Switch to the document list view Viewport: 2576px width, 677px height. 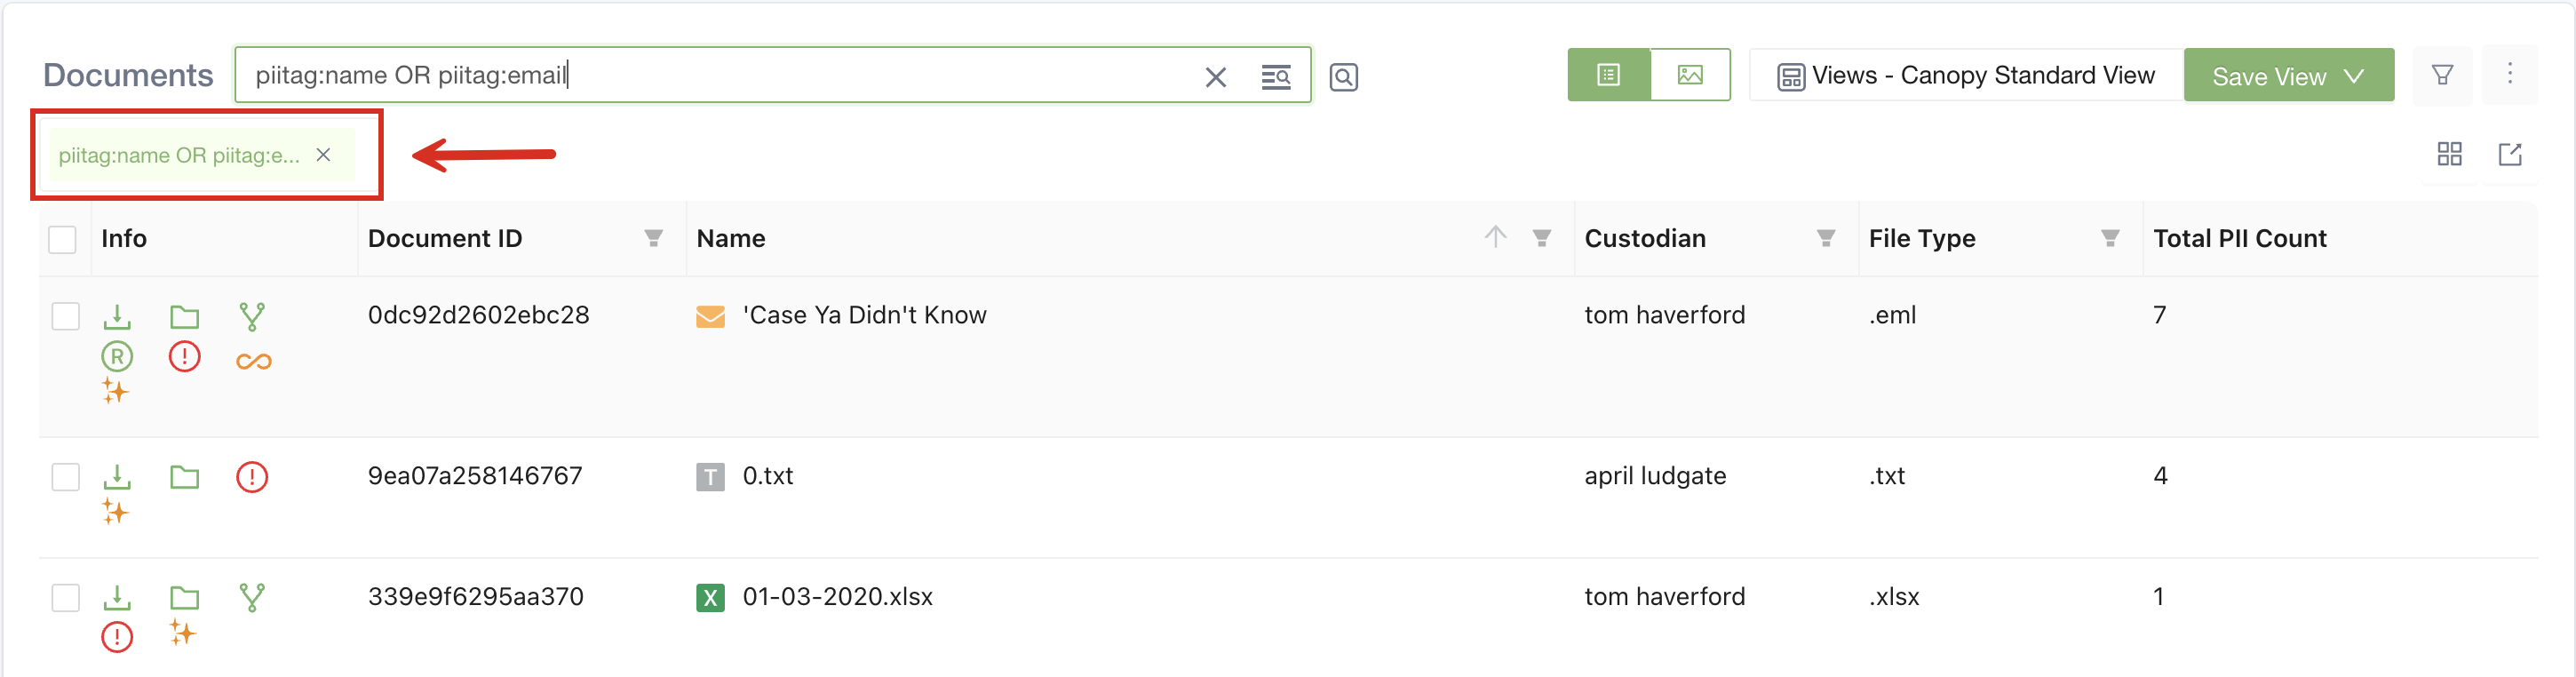click(1608, 75)
